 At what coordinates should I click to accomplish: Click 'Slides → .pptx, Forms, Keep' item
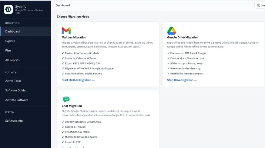point(185,63)
